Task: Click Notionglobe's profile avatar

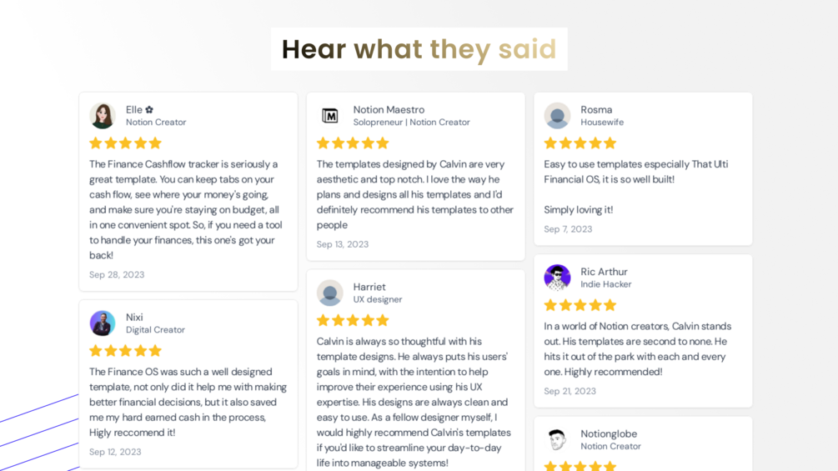Action: (x=558, y=440)
